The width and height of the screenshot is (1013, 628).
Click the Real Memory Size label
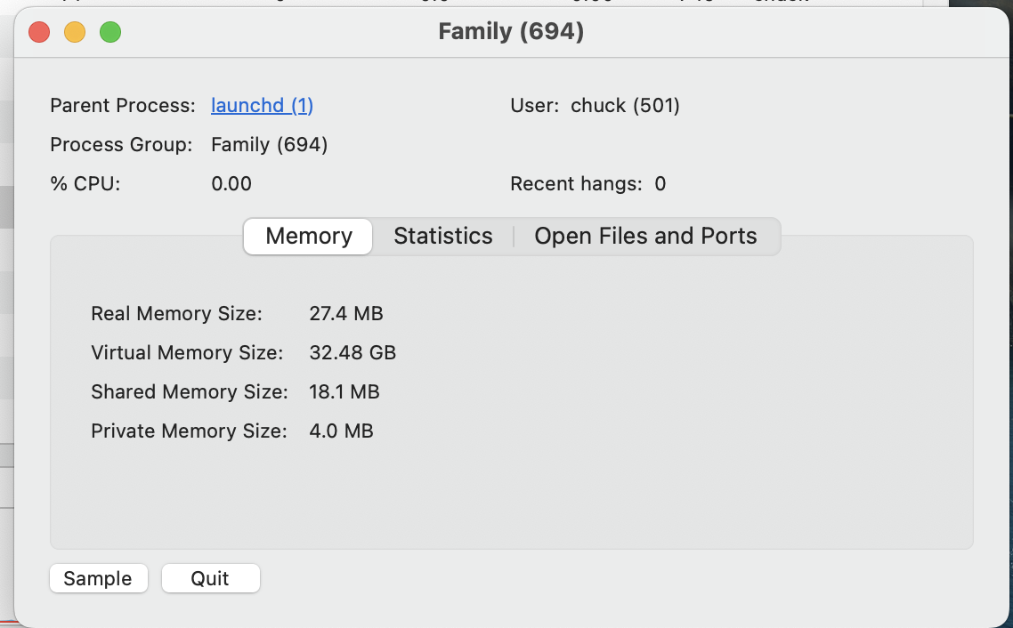(x=176, y=314)
